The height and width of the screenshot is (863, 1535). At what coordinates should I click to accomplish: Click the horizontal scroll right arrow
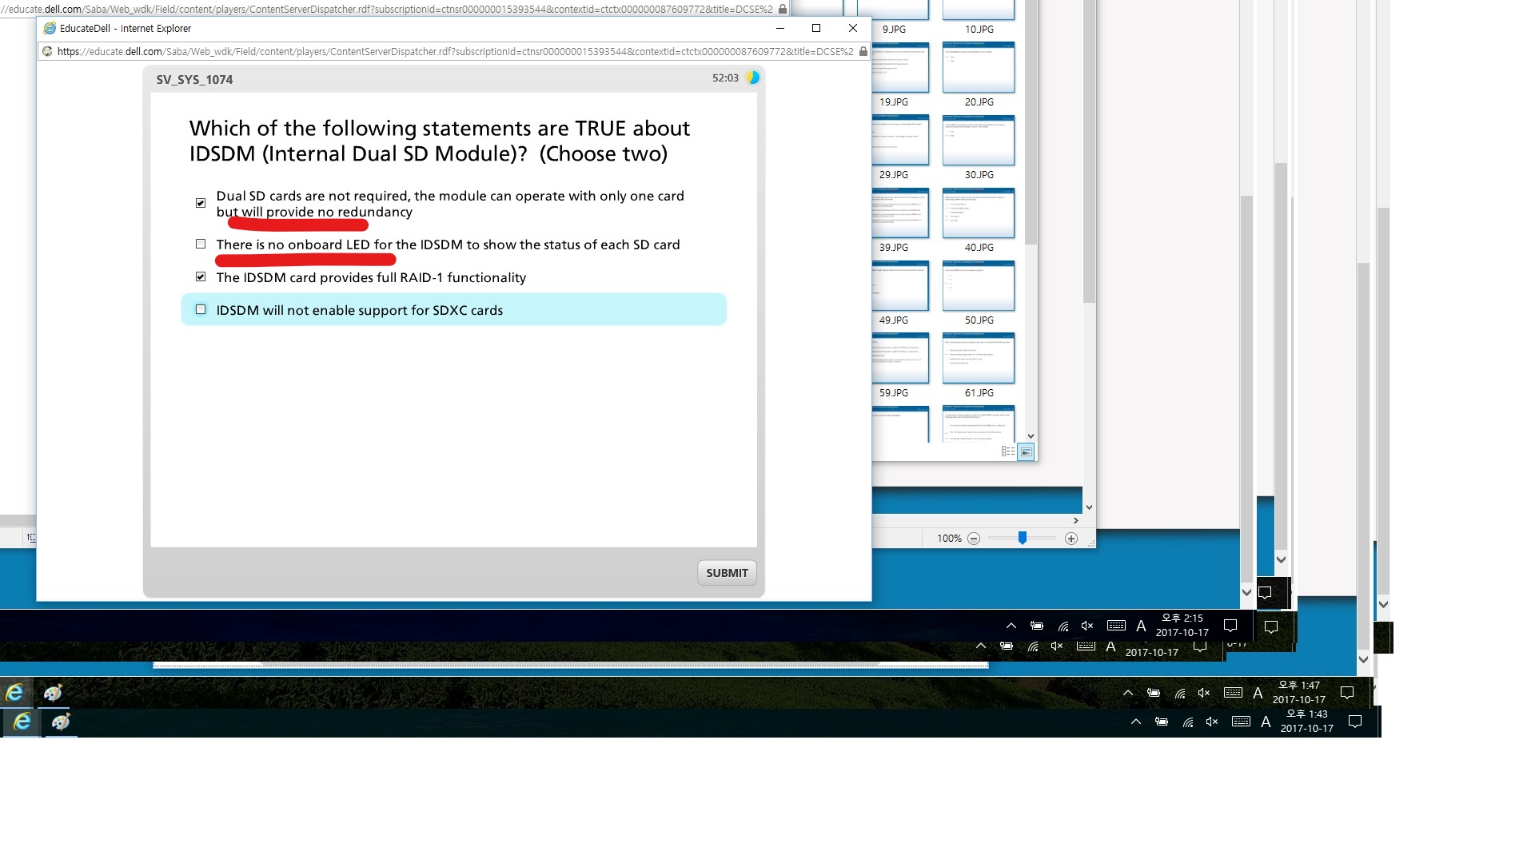(x=1075, y=520)
